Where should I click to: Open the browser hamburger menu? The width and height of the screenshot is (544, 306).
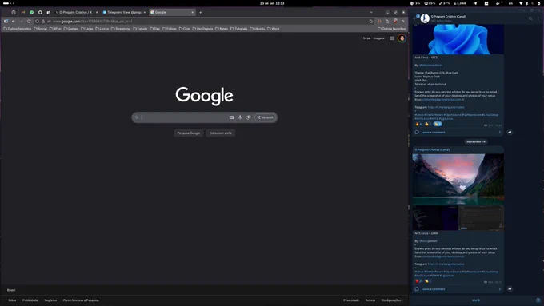[402, 21]
